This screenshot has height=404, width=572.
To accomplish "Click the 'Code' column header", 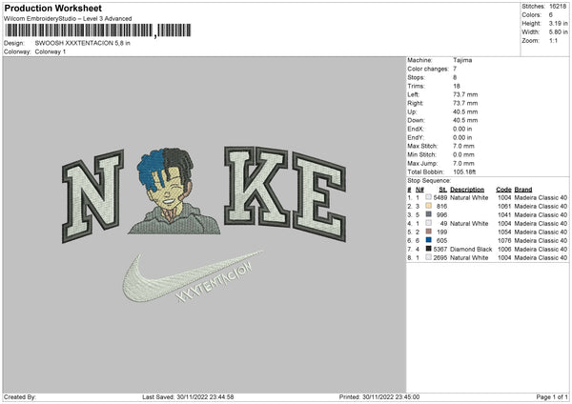I will (503, 190).
